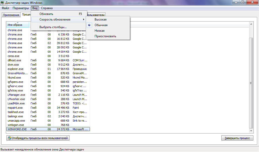Viewport: 259px width, 152px height.
Task: Open the Параметры menu
Action: coord(21,8)
